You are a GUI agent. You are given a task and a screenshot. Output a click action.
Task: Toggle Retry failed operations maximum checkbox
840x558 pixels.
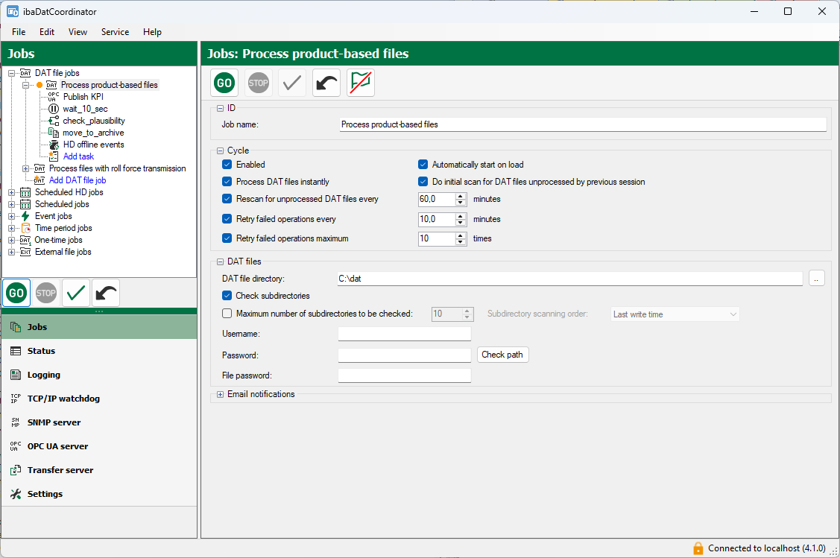pyautogui.click(x=227, y=238)
